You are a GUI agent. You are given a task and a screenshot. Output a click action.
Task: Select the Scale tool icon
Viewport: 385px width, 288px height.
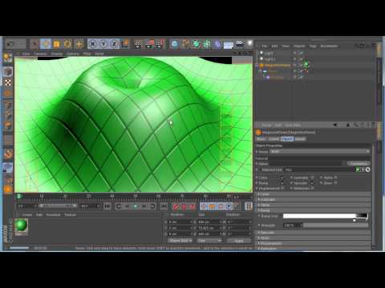(57, 43)
